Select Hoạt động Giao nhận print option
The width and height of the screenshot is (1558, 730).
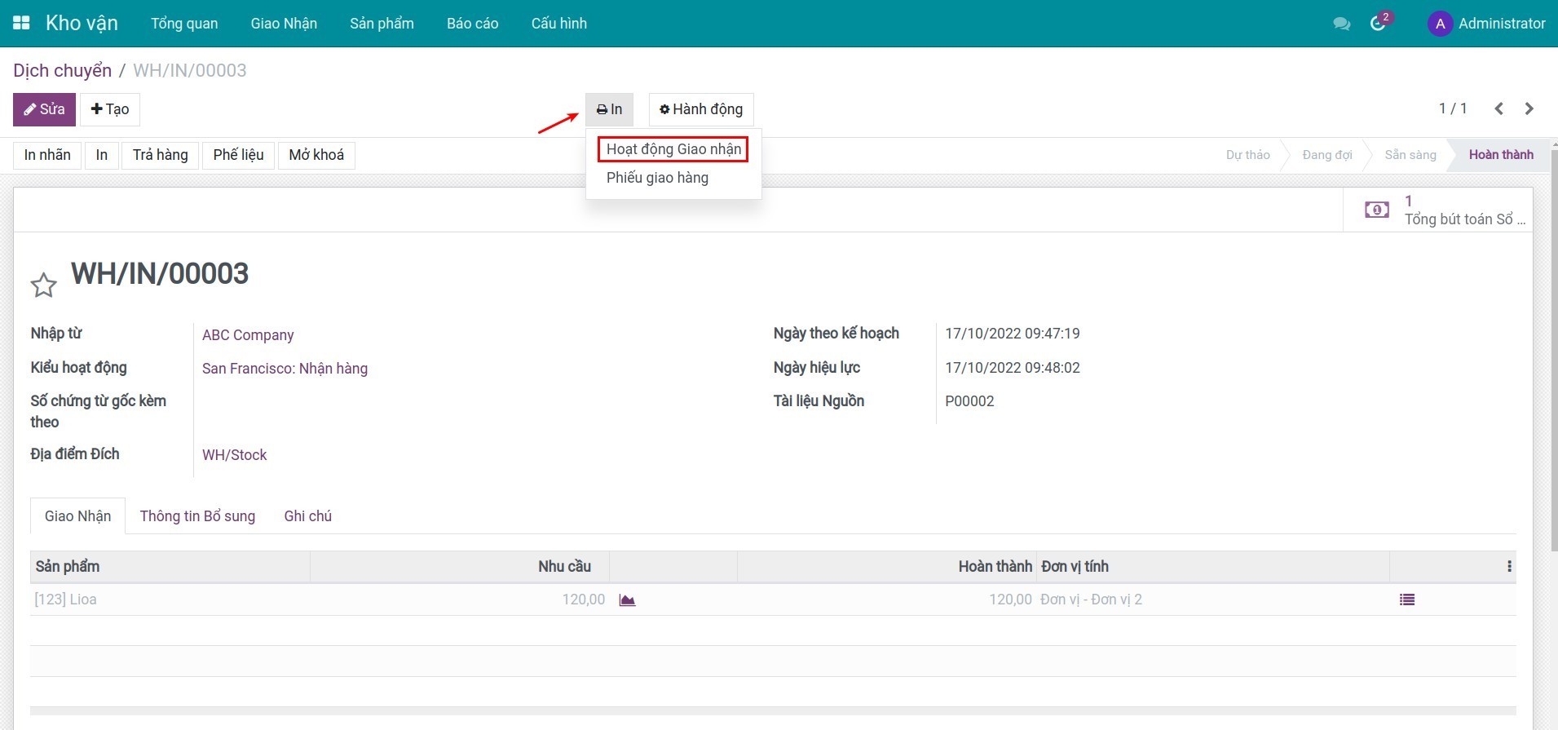673,149
